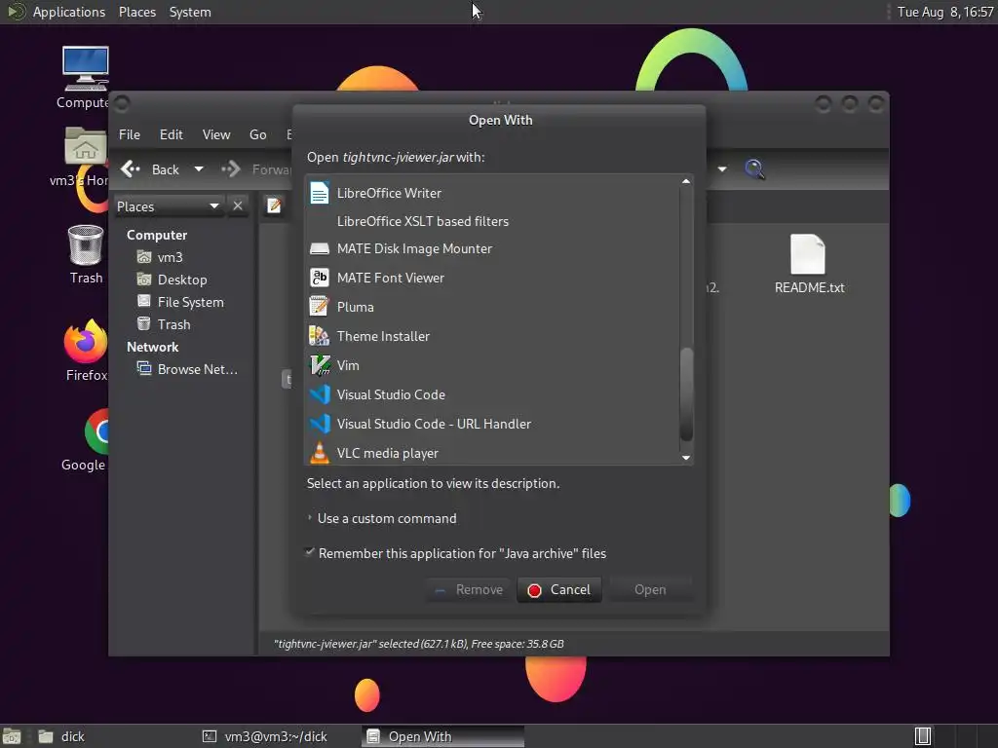The image size is (998, 748).
Task: Open the Edit menu in file manager
Action: [171, 134]
